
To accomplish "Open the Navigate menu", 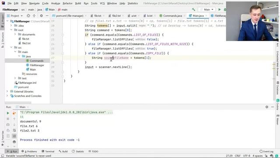I will click(34, 3).
